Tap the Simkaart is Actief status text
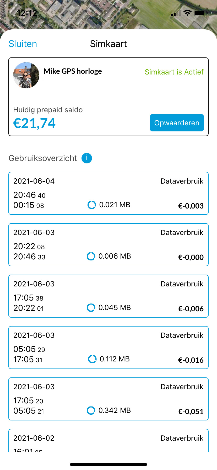Image resolution: width=217 pixels, height=470 pixels. coord(174,72)
